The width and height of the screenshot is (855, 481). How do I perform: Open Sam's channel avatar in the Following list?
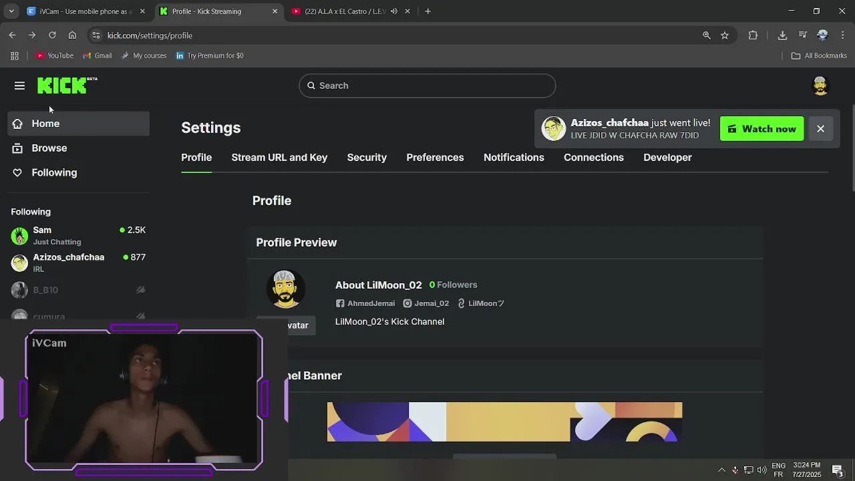coord(19,236)
